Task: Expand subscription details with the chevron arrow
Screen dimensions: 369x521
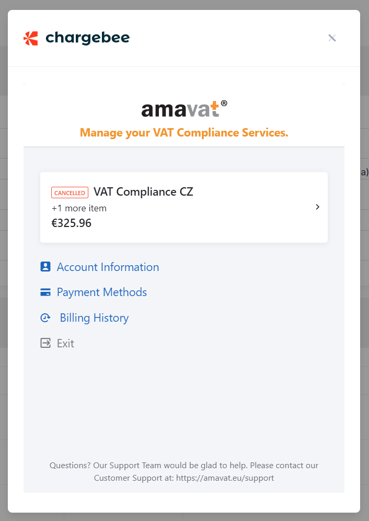Action: (318, 207)
